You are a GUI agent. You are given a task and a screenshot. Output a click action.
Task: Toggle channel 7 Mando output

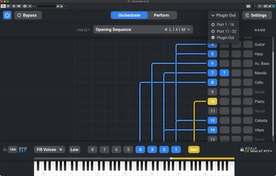212,73
